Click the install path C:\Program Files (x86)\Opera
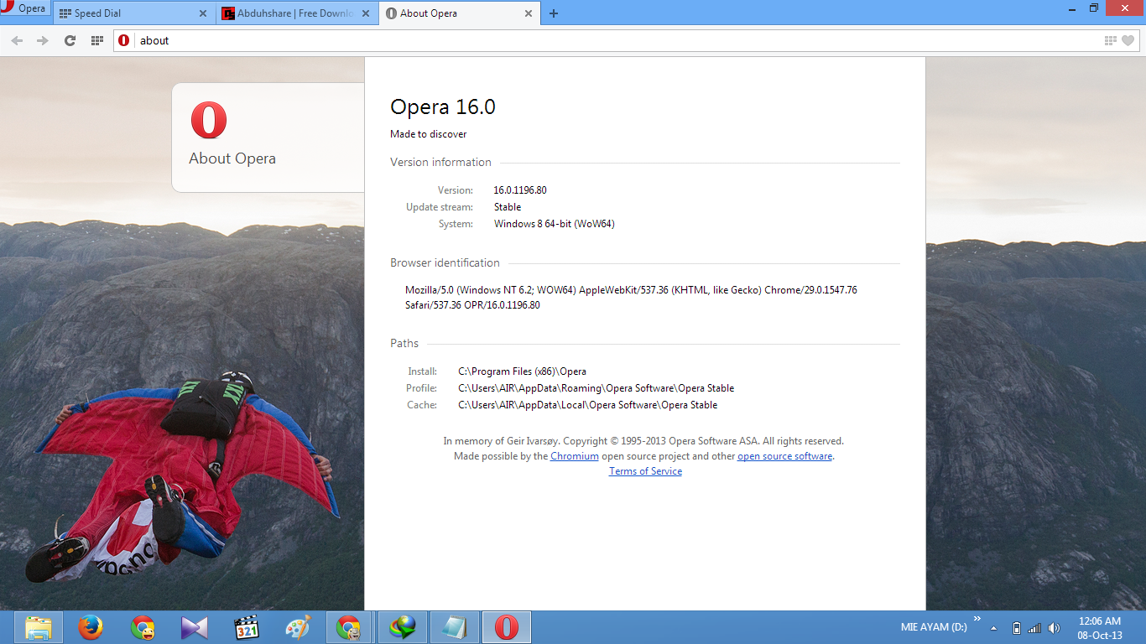The image size is (1146, 644). 522,371
